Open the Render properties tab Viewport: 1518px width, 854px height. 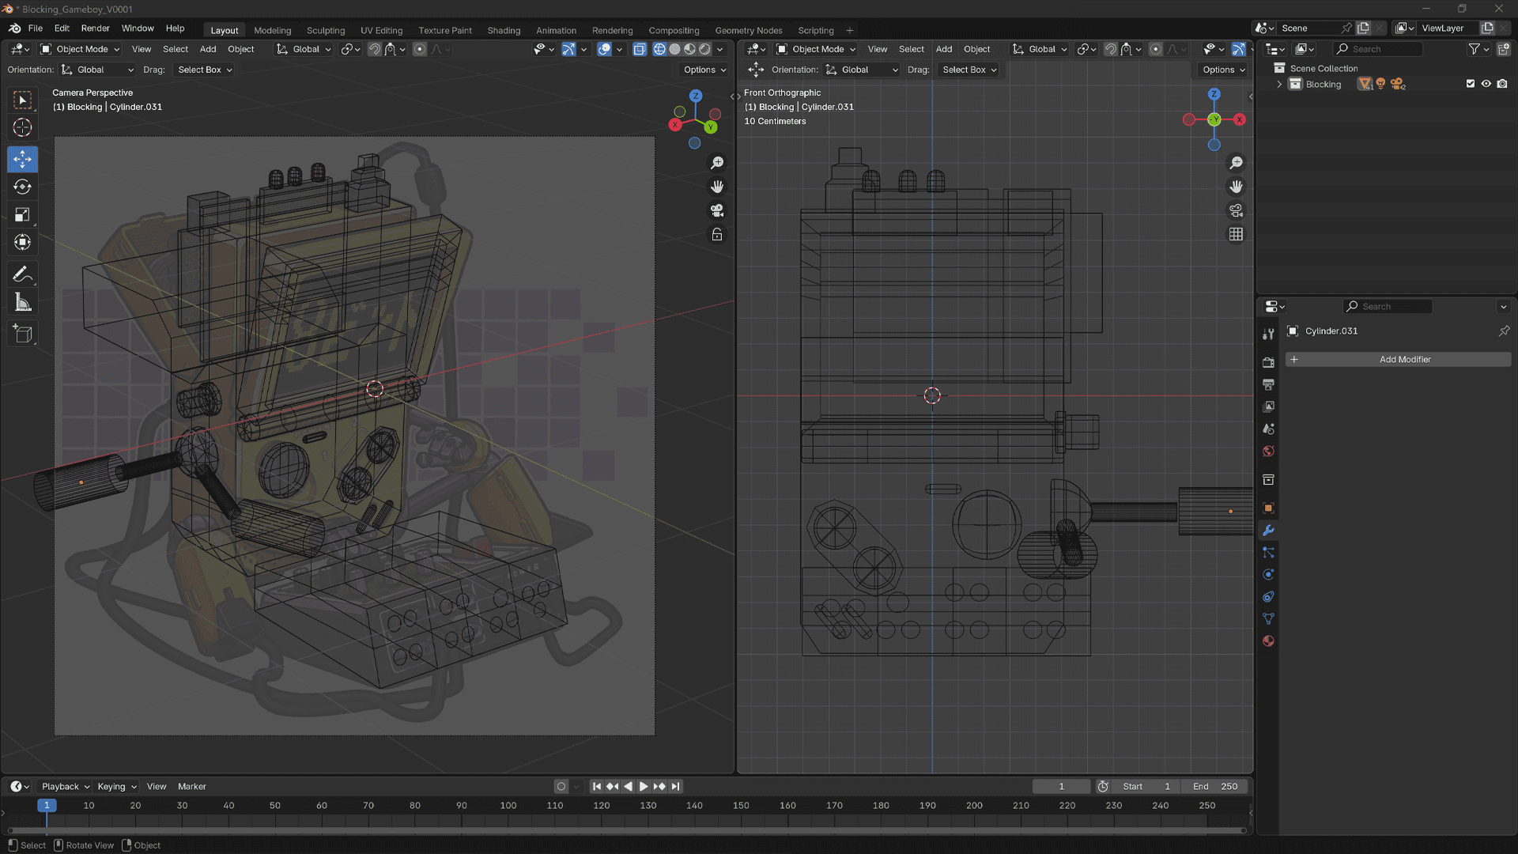coord(1268,362)
